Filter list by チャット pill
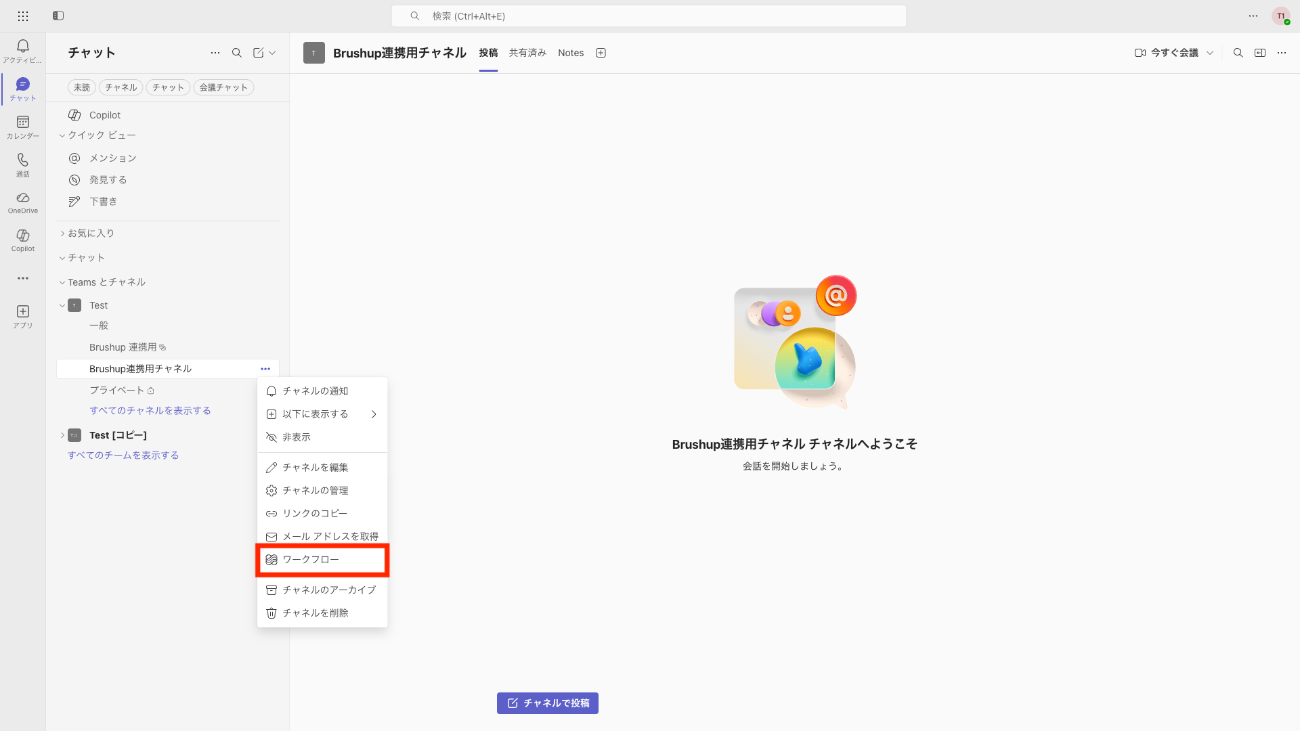1300x731 pixels. point(168,87)
